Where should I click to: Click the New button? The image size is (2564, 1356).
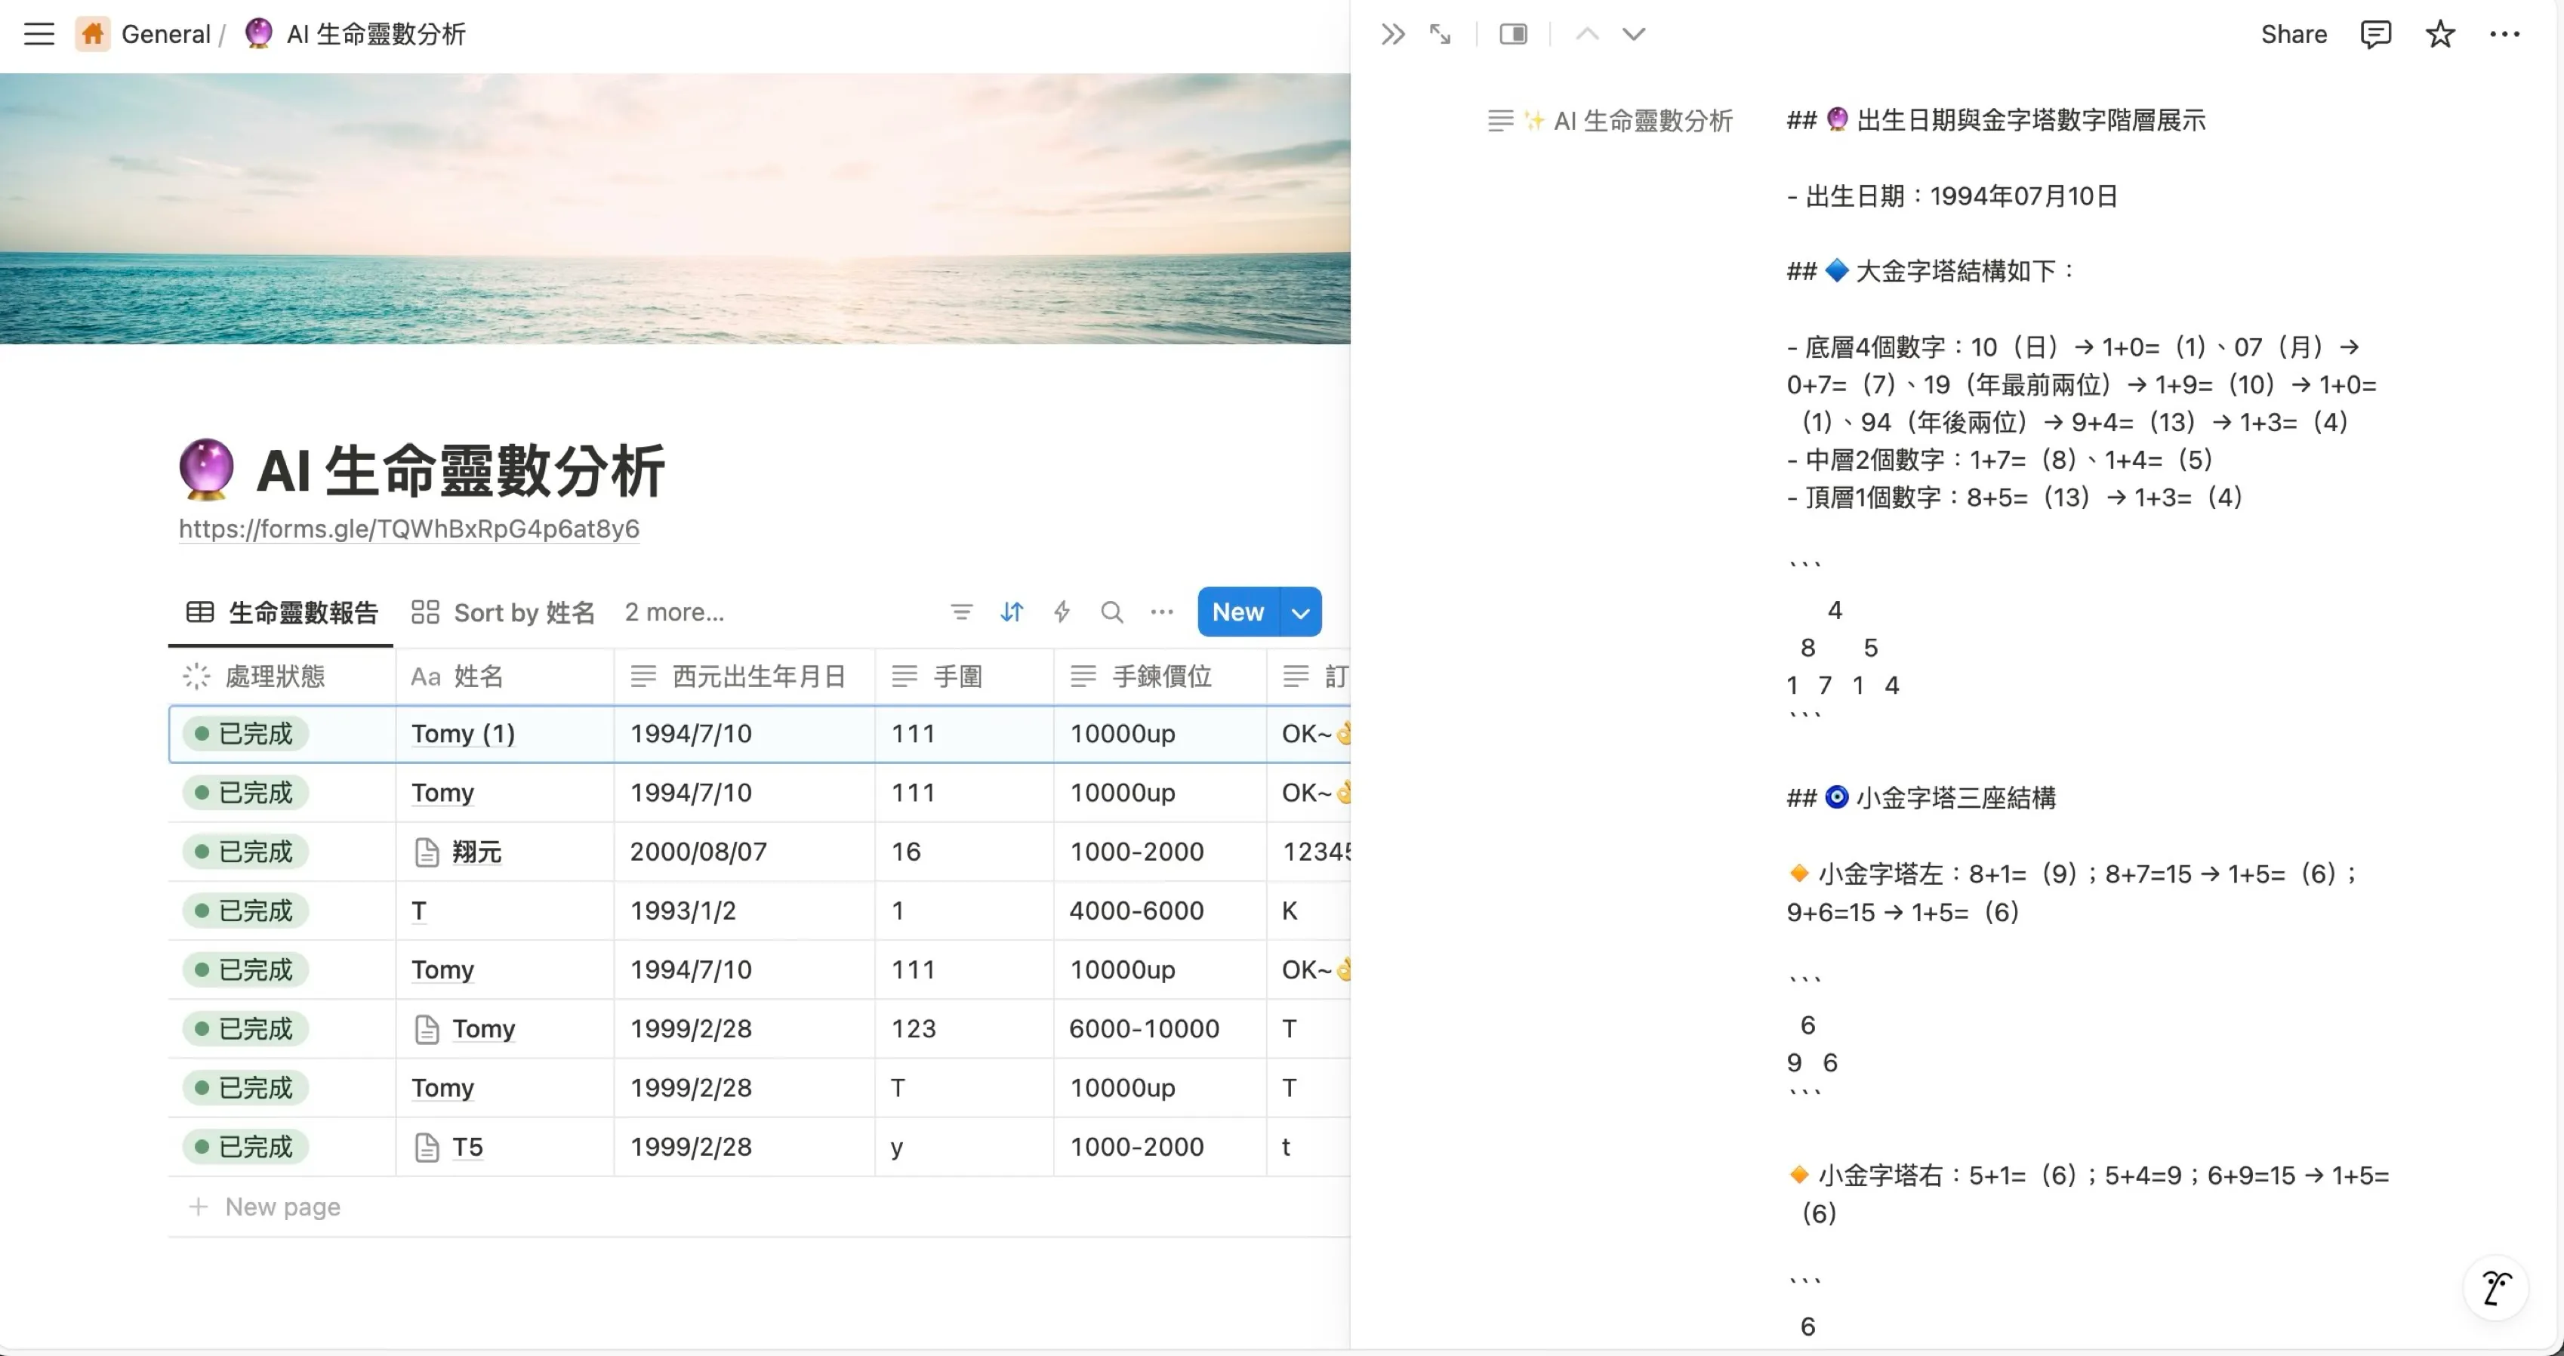1237,612
